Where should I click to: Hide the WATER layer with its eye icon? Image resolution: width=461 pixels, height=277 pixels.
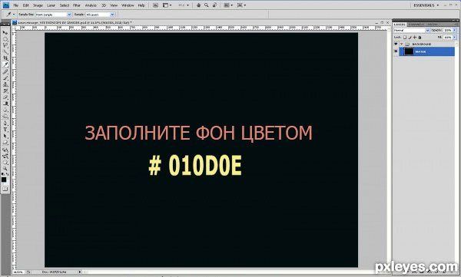coord(396,51)
